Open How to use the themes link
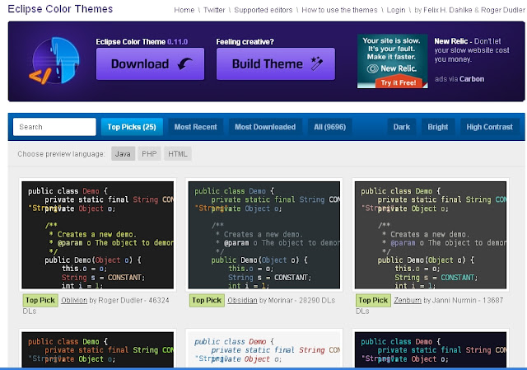This screenshot has height=370, width=527. coord(339,10)
